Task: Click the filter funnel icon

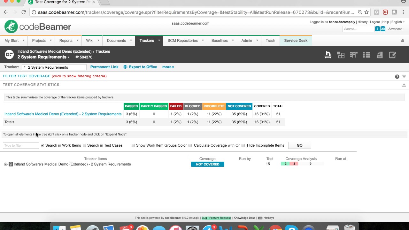Action: (x=404, y=77)
